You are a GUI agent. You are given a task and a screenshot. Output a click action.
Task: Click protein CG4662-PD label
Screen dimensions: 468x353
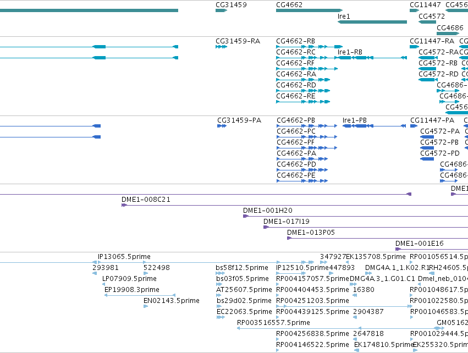pos(296,164)
